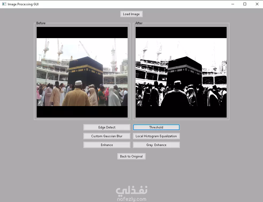Maximize the Image Processing GUI window

point(245,4)
